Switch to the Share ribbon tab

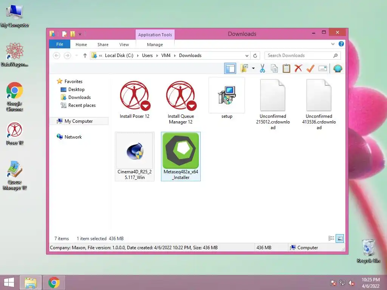tap(103, 45)
